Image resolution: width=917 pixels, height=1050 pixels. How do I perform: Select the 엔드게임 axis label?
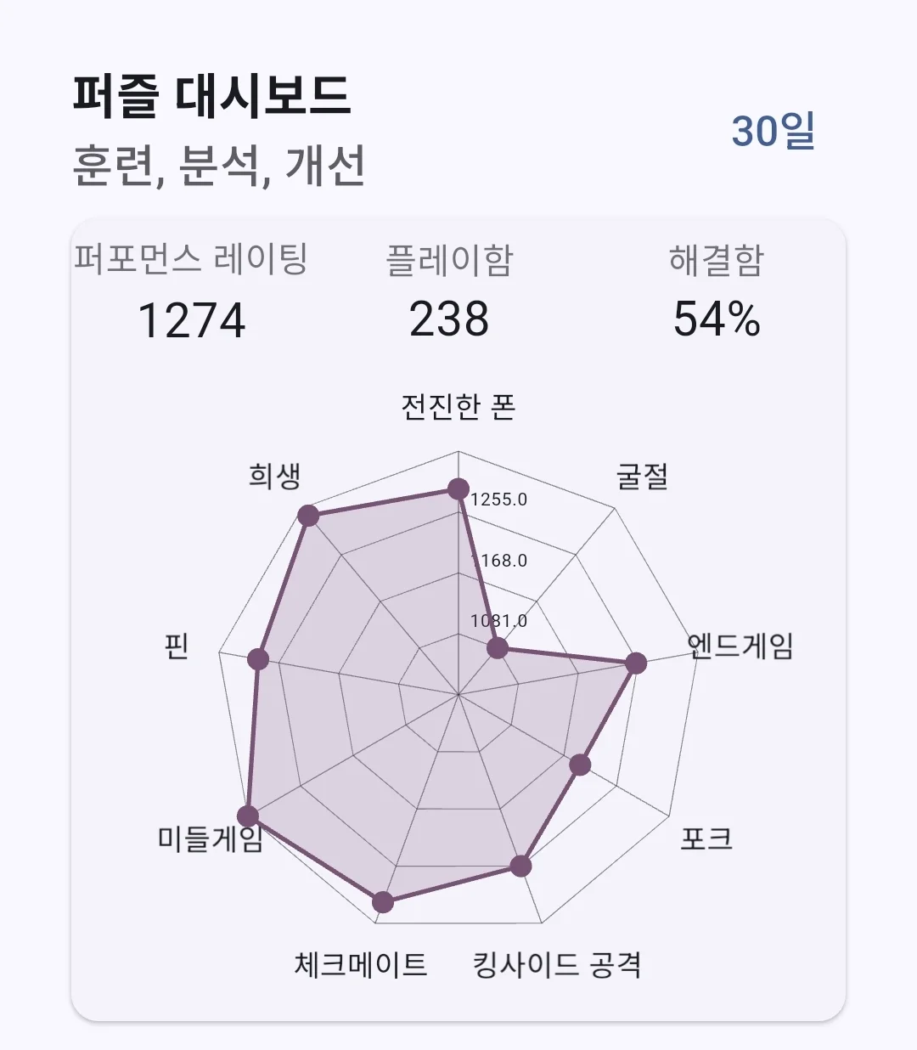[740, 646]
